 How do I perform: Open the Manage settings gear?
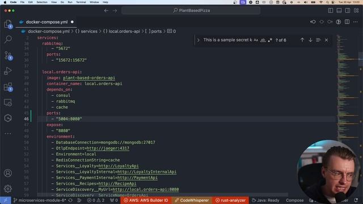click(x=8, y=189)
